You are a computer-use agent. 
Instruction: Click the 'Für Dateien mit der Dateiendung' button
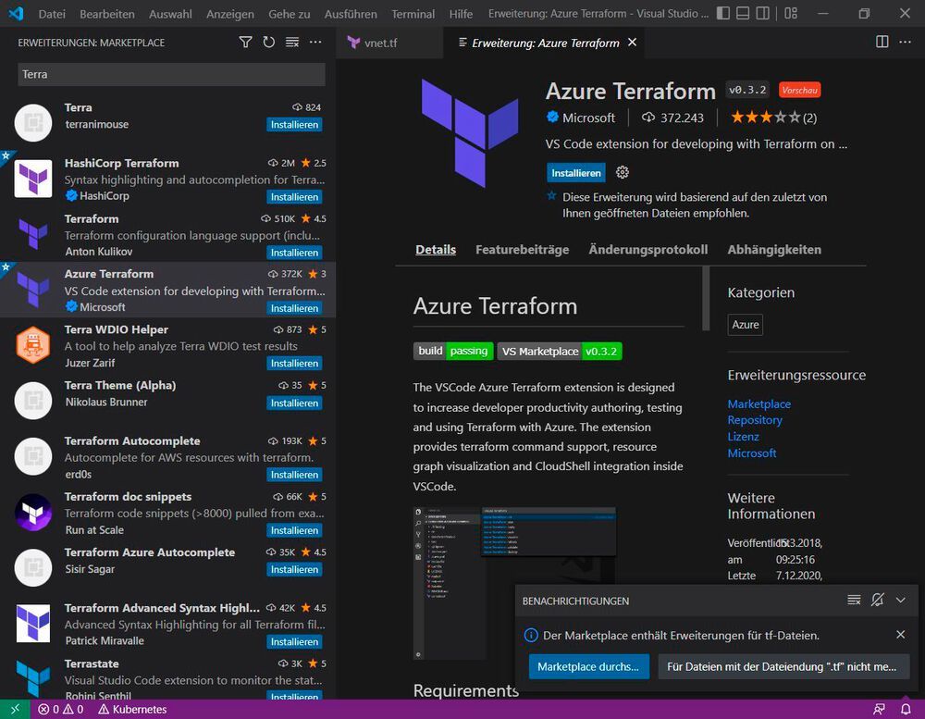tap(783, 666)
